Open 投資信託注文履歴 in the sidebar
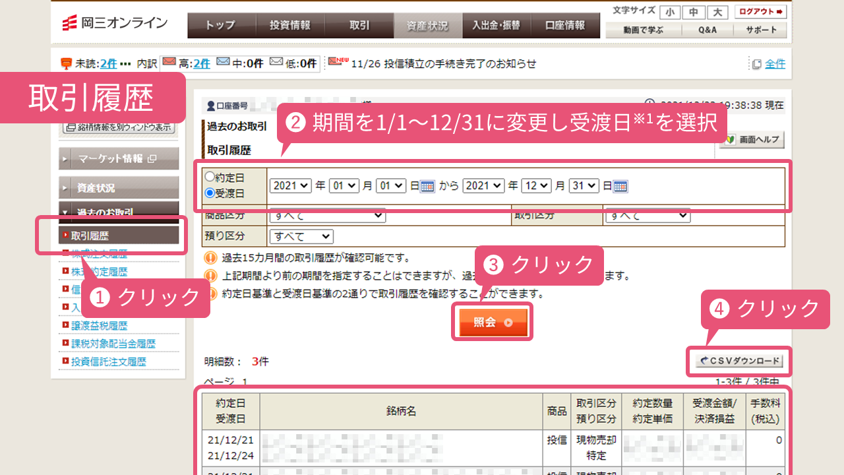This screenshot has width=844, height=475. coord(109,362)
